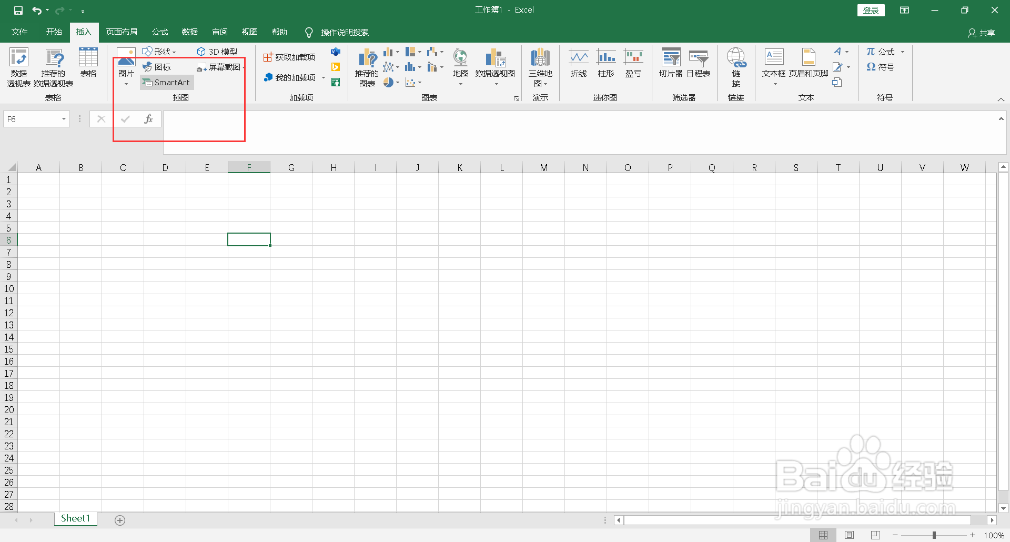Expand the WordArt 艺术字 dropdown
The height and width of the screenshot is (542, 1010).
click(x=847, y=52)
